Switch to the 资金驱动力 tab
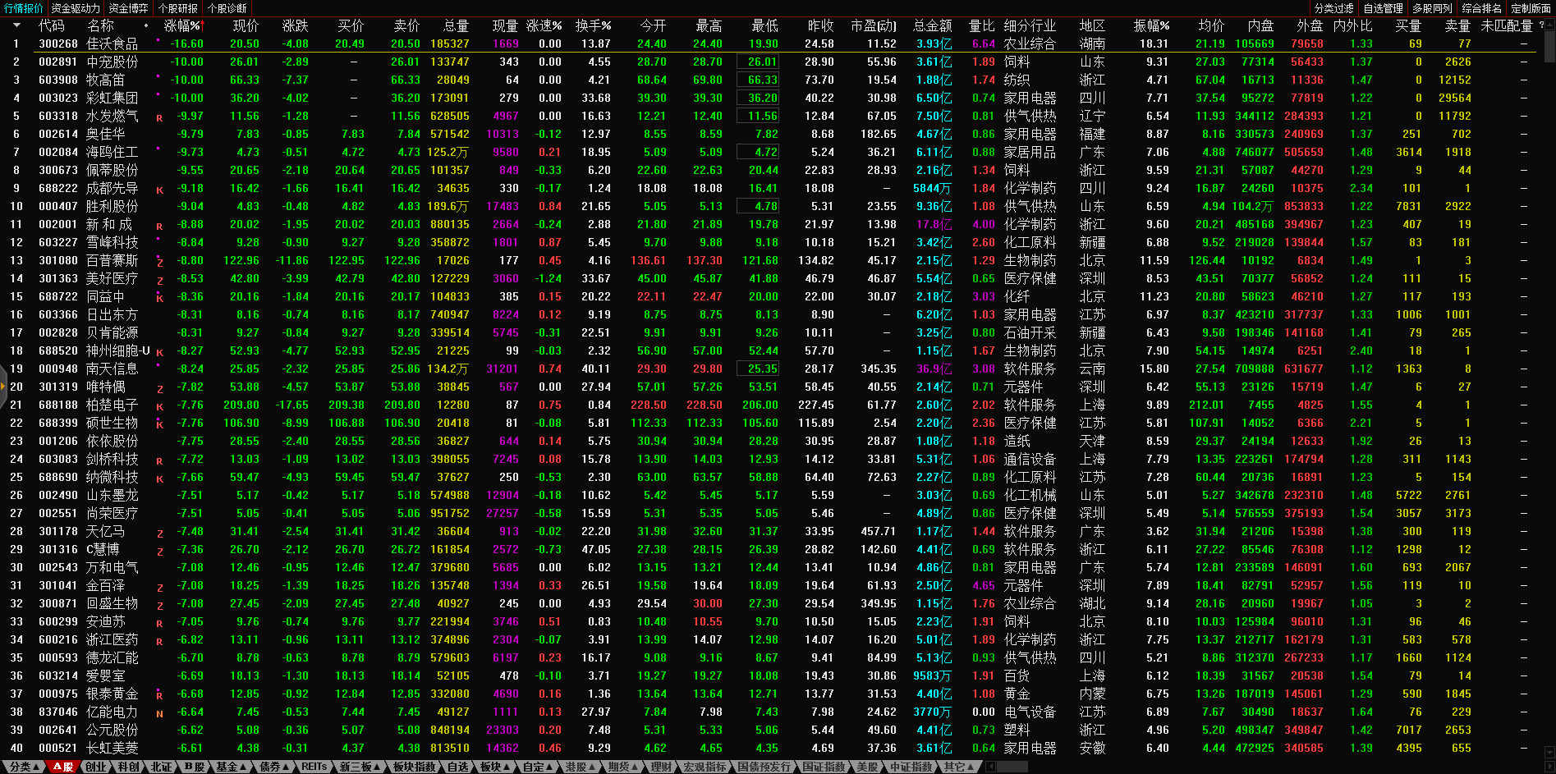The image size is (1556, 774). click(x=75, y=8)
